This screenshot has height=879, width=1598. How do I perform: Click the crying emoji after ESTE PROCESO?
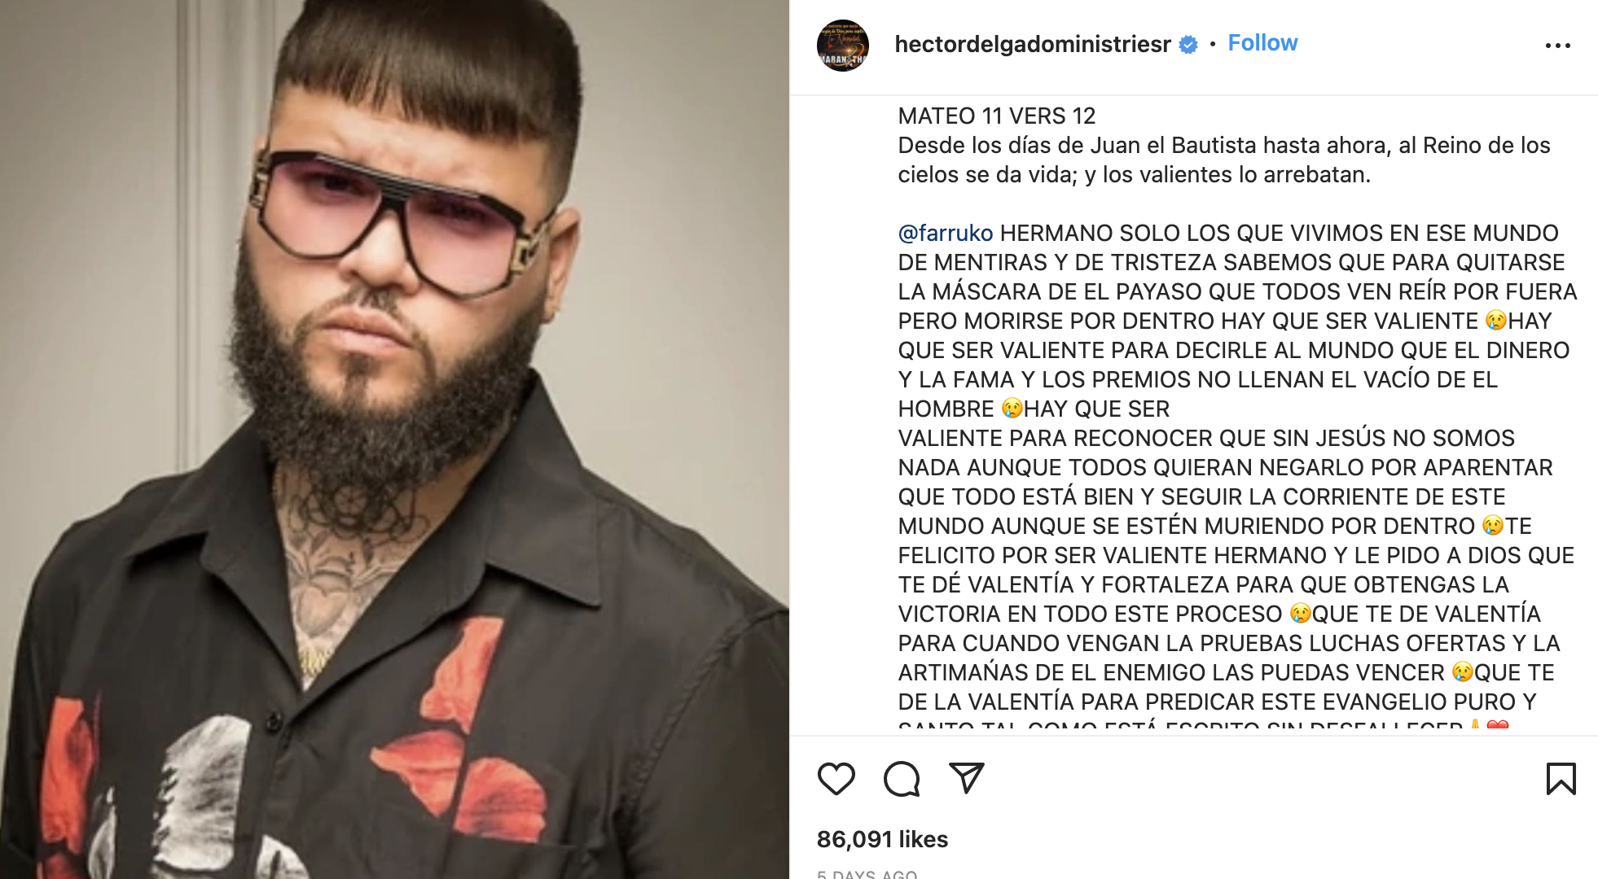pos(1300,614)
